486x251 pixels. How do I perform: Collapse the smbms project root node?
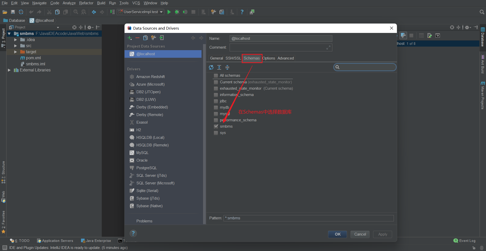pyautogui.click(x=9, y=34)
